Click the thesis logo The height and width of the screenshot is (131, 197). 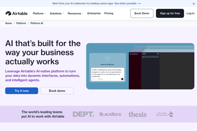coord(138,114)
